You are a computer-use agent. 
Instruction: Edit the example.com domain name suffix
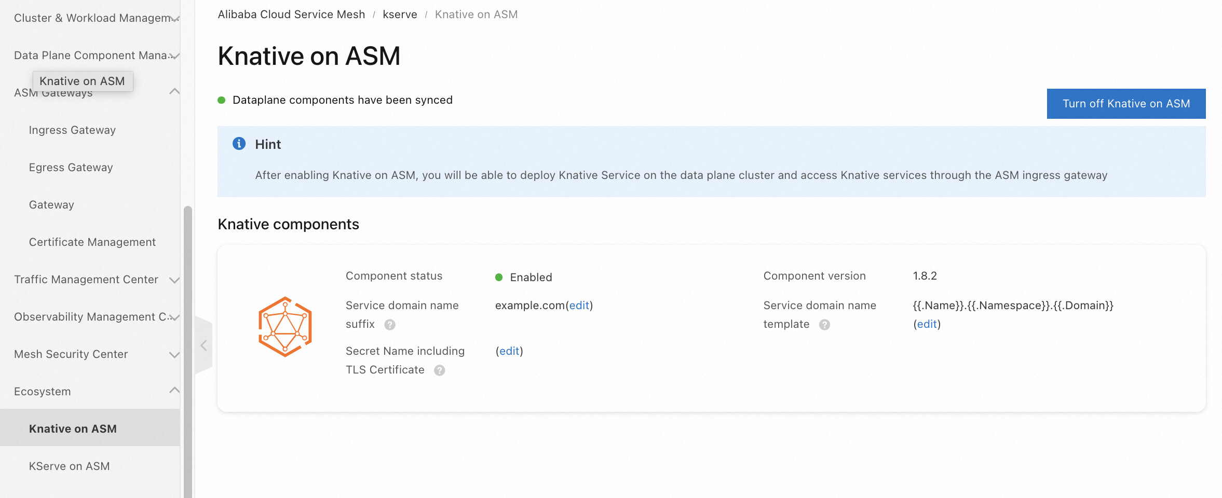point(579,306)
